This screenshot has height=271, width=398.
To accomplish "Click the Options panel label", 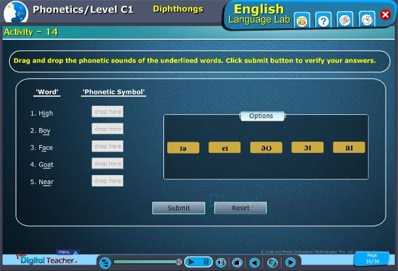I will pos(261,116).
